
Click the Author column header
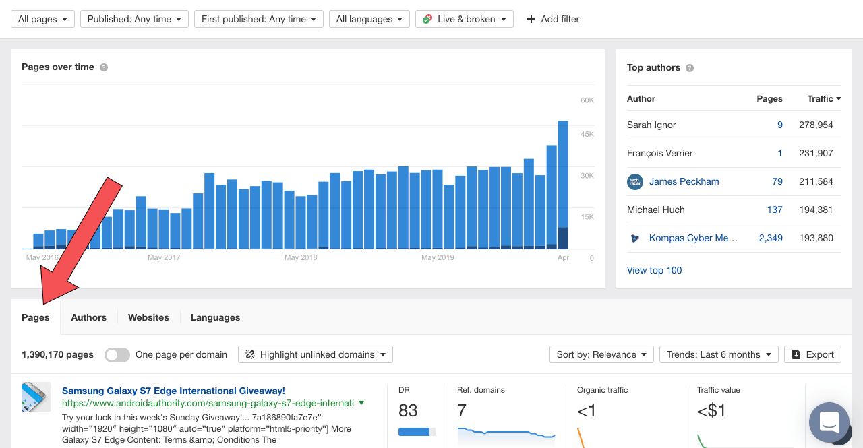point(641,98)
